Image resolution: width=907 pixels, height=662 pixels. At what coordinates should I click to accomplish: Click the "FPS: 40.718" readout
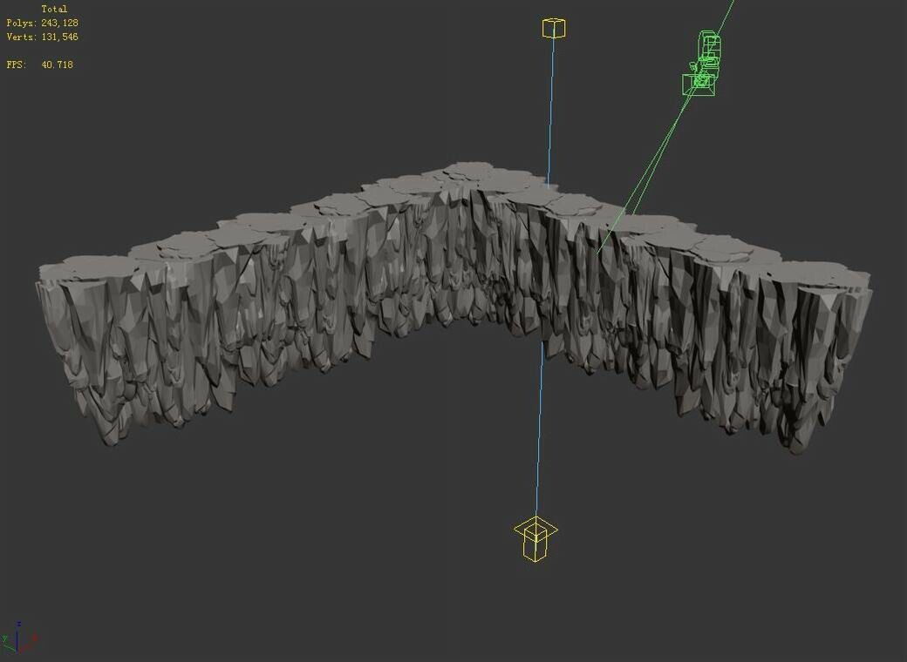[x=40, y=64]
